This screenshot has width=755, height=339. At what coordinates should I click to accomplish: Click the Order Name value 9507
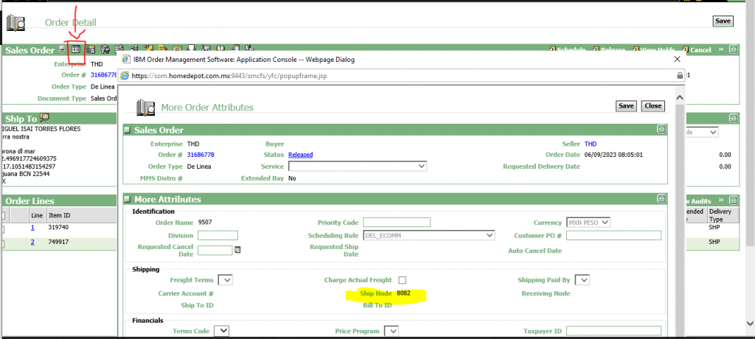coord(205,223)
